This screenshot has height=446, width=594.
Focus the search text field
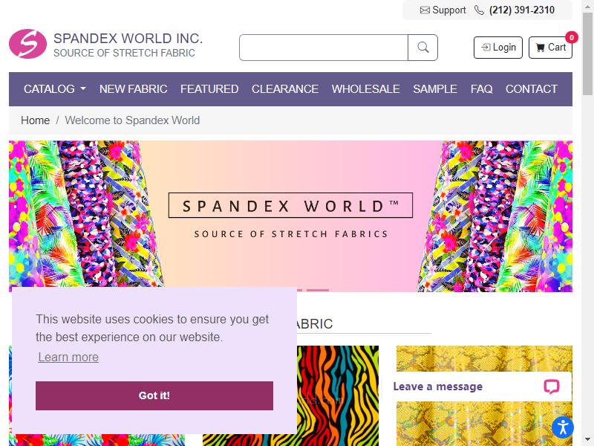324,48
